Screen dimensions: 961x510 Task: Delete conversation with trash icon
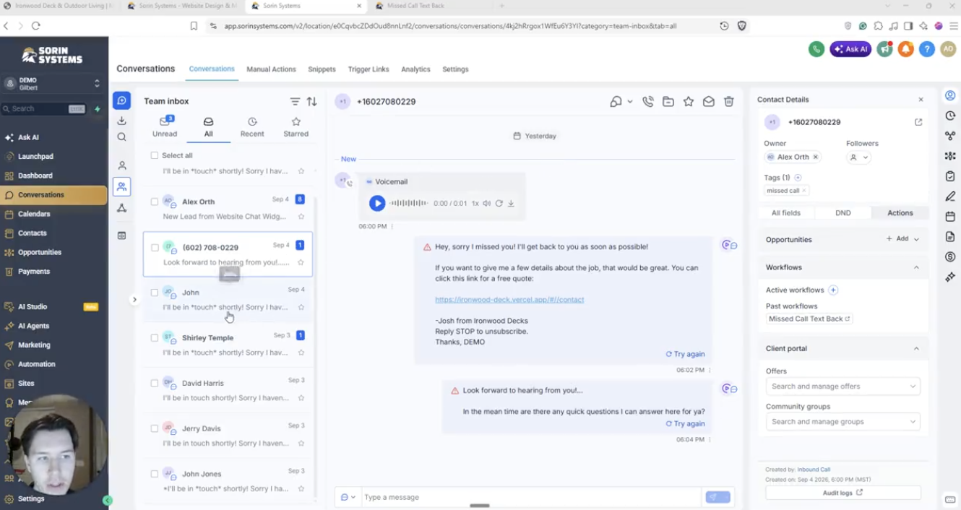coord(729,102)
